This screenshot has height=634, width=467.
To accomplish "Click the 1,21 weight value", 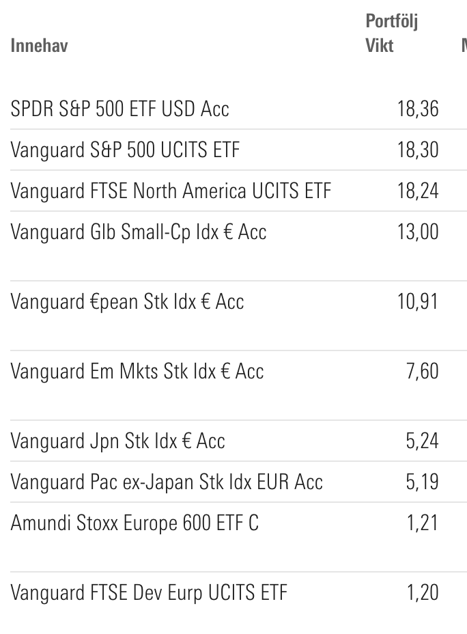I will click(x=423, y=523).
